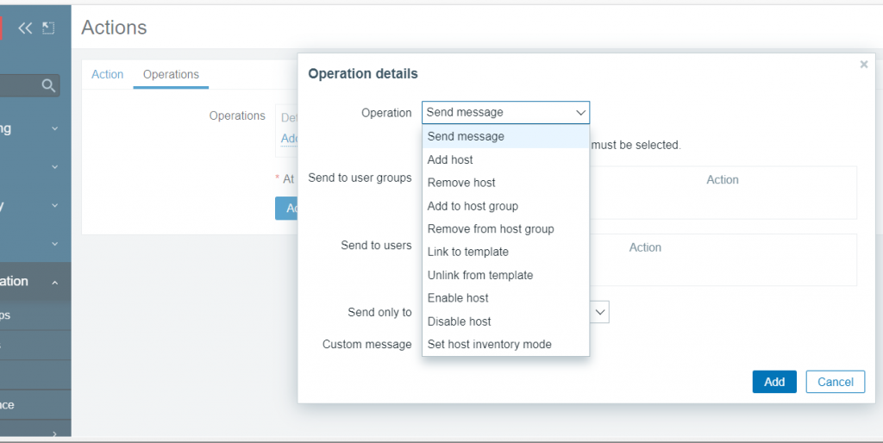The width and height of the screenshot is (883, 443).
Task: Pick the Add to host group option
Action: click(x=473, y=206)
